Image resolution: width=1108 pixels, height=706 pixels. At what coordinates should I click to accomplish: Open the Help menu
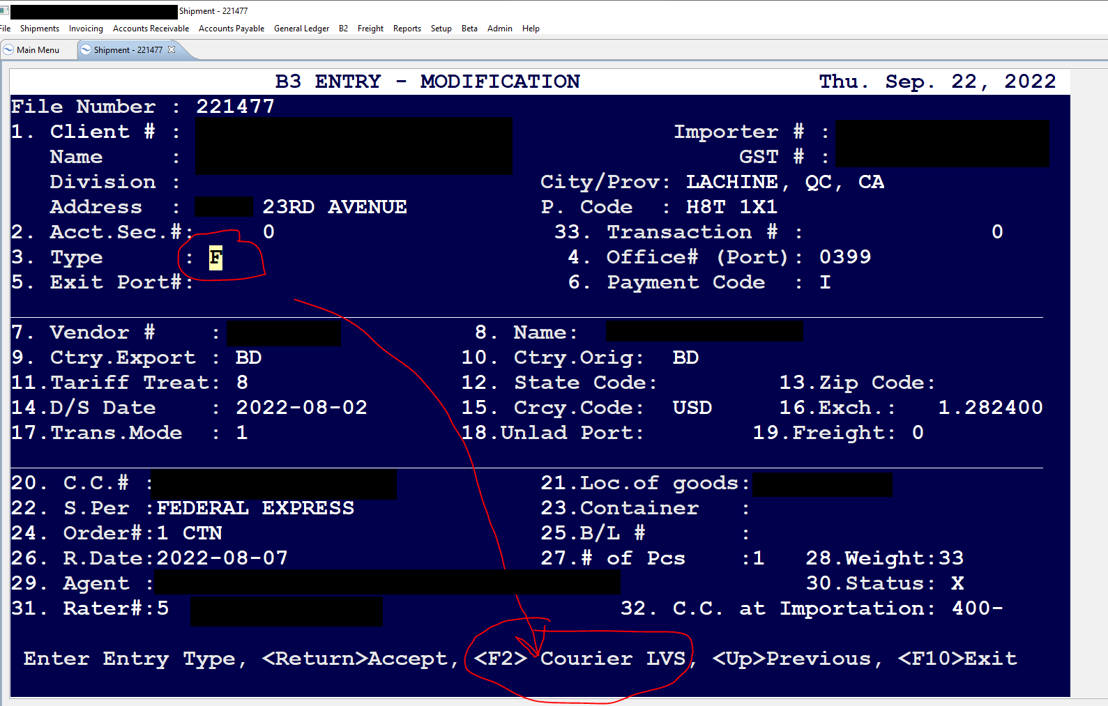(531, 29)
